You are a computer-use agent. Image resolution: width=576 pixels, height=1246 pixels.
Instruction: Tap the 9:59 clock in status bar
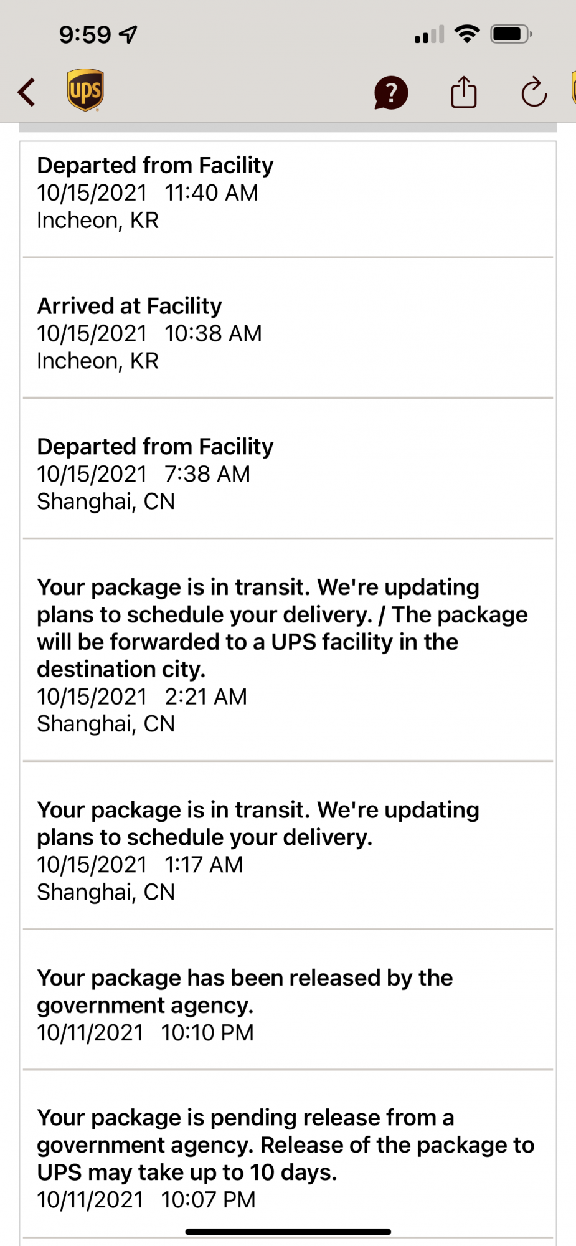[85, 34]
